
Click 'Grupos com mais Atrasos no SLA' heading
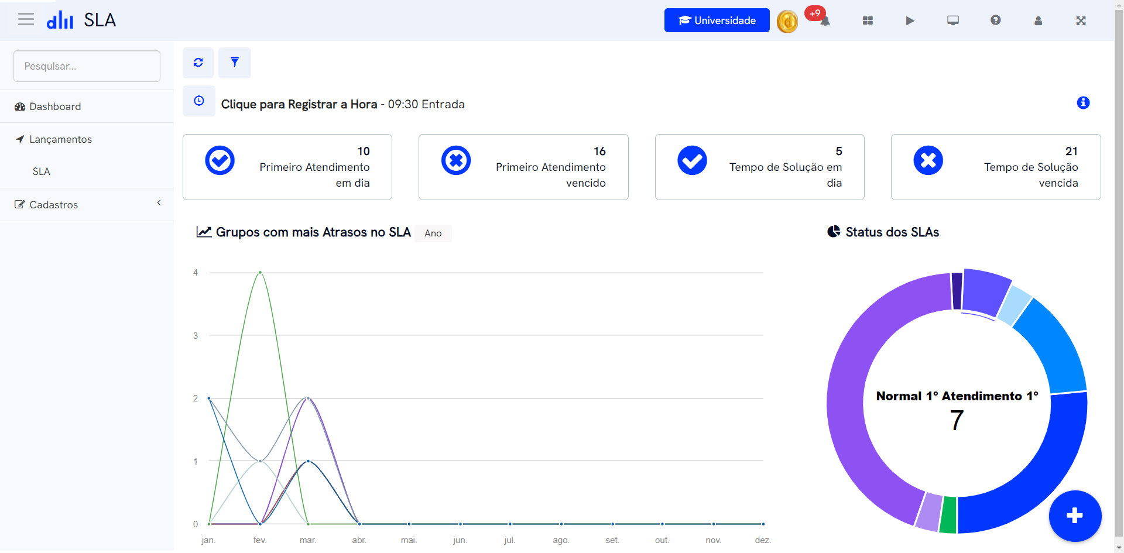(x=313, y=232)
